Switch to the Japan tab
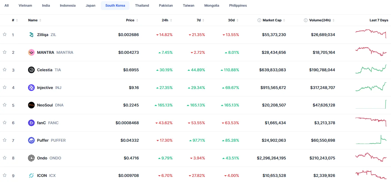Screen dimensions: 391x183 [x=91, y=6]
